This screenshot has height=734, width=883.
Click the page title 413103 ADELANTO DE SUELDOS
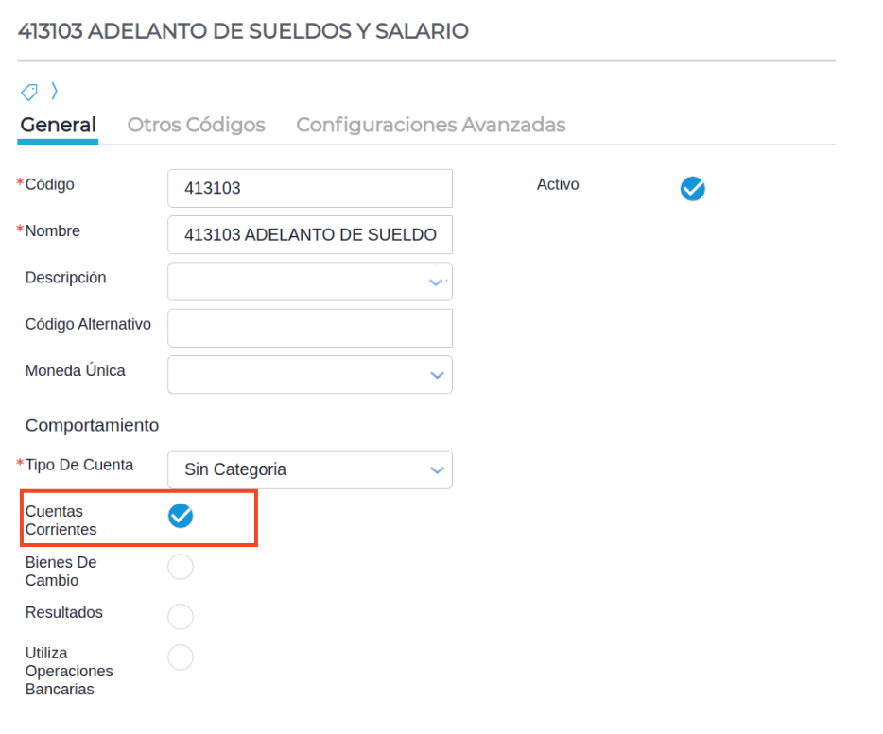pos(243,31)
